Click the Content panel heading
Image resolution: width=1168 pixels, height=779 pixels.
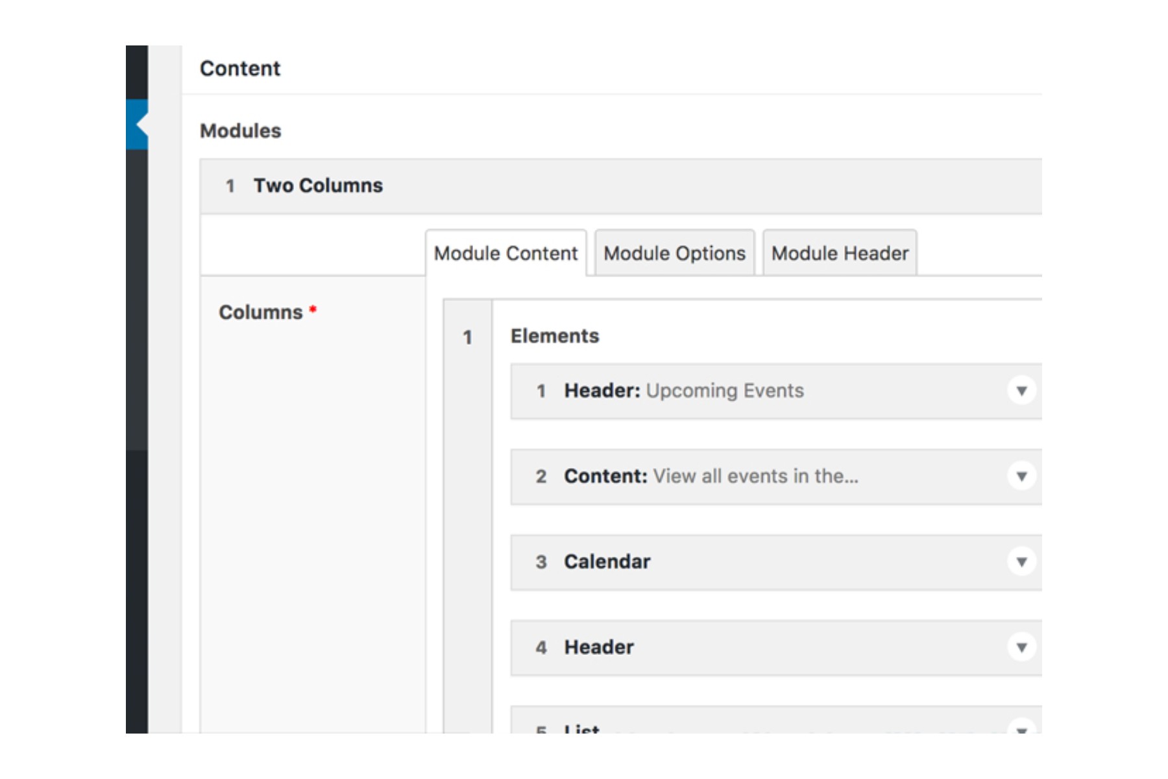pyautogui.click(x=240, y=69)
